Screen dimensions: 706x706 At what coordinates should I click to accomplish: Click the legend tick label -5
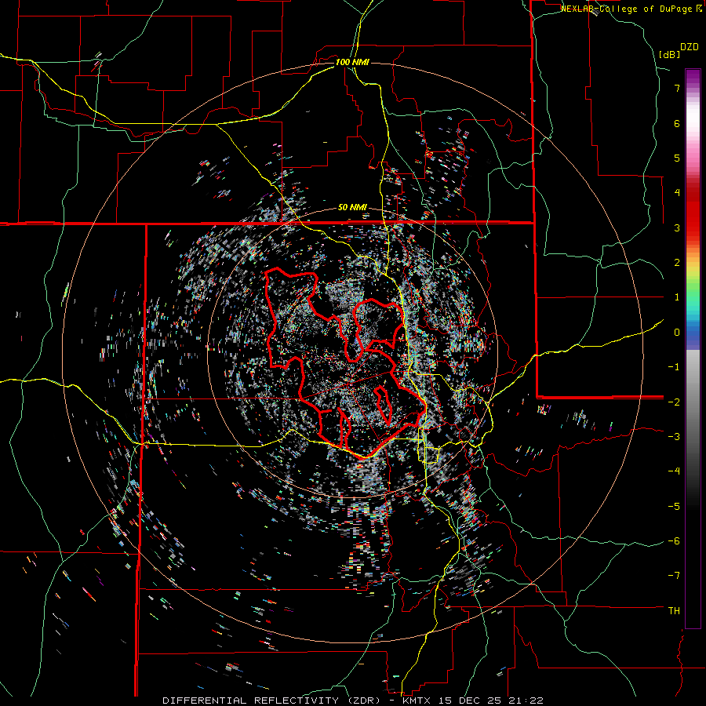point(674,506)
